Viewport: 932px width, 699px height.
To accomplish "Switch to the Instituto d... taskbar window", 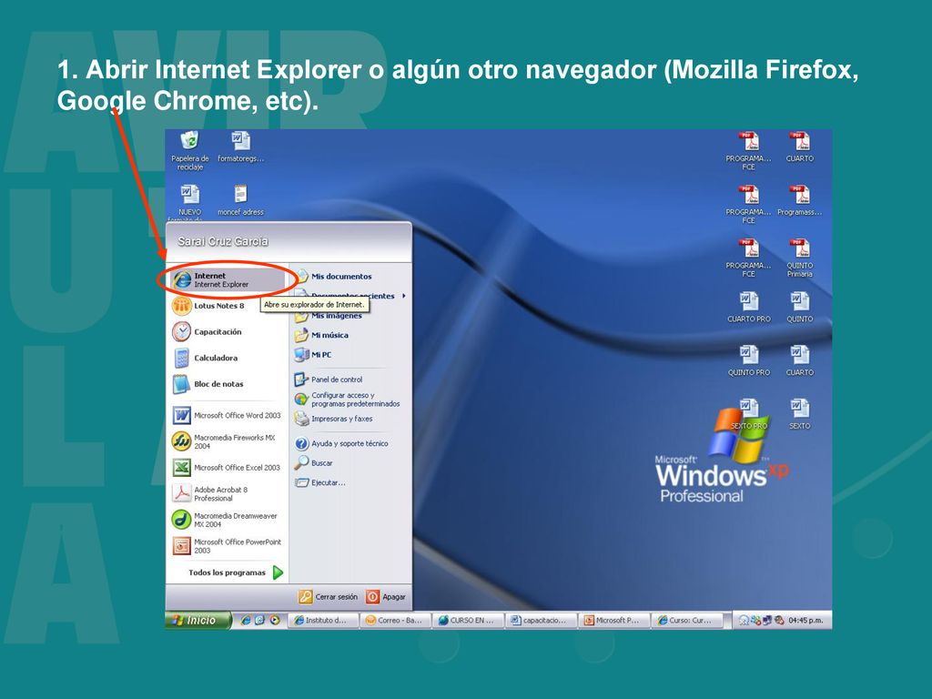I will click(324, 620).
